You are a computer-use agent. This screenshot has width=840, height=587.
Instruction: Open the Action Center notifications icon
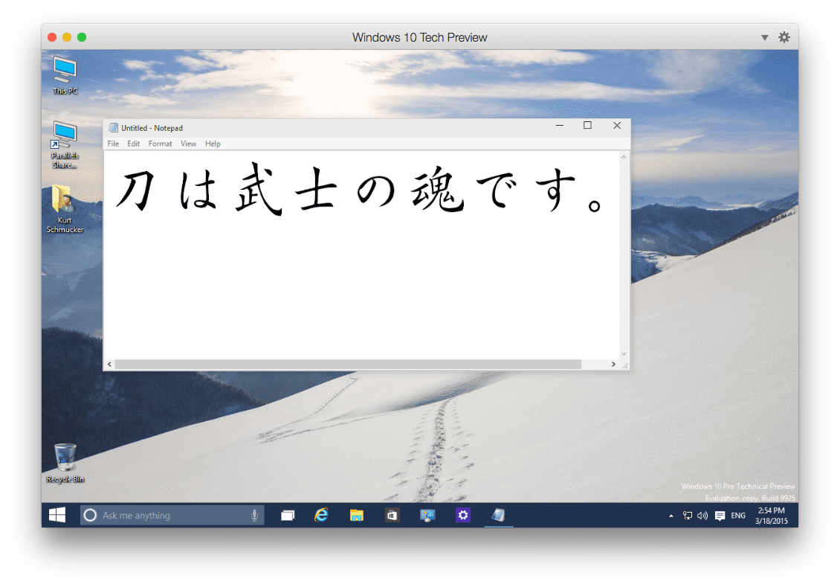tap(720, 516)
